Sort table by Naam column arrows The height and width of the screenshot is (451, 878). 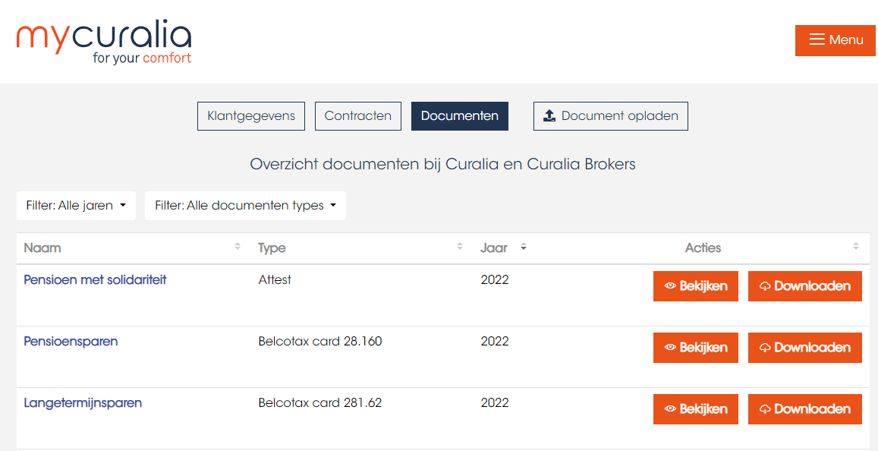[238, 247]
